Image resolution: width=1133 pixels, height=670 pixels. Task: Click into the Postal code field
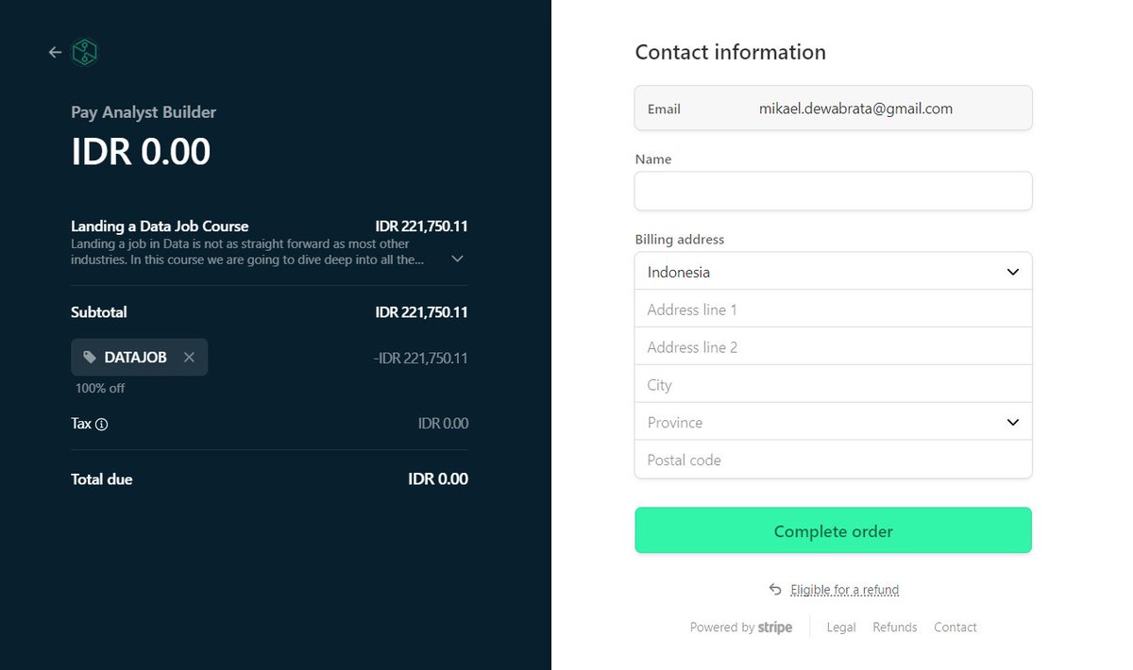[x=834, y=460]
